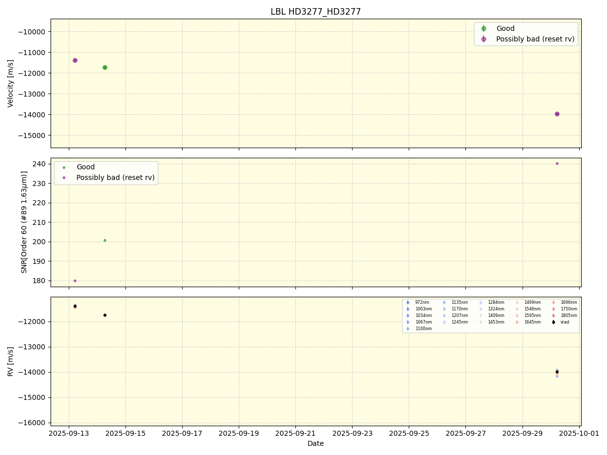Image resolution: width=607 pixels, height=455 pixels.
Task: Click the 1805nm legend marker
Action: click(553, 315)
